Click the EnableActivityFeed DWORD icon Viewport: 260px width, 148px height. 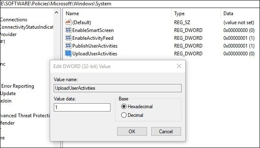tap(68, 38)
